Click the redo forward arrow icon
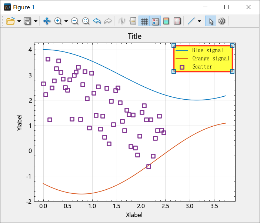Screen dimensions: 260x223 (108, 21)
